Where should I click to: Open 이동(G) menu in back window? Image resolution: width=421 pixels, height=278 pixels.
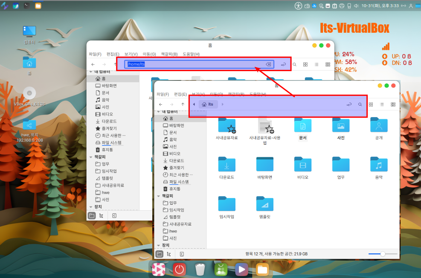coord(149,54)
